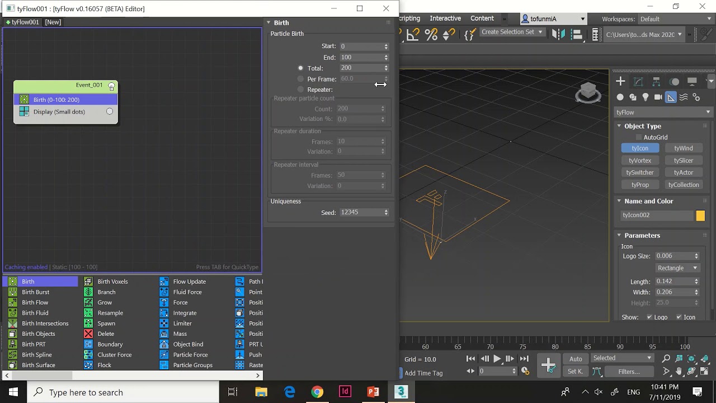Open the Create Selection Set dropdown

click(x=512, y=32)
